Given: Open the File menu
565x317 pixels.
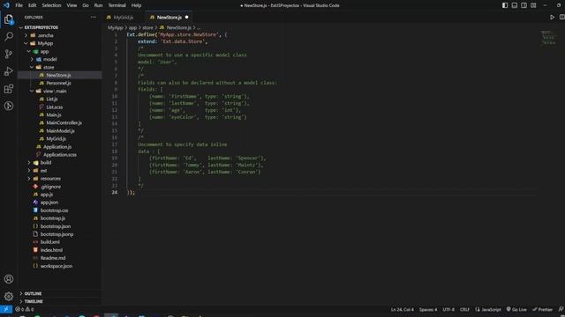Looking at the screenshot, I should 19,5.
